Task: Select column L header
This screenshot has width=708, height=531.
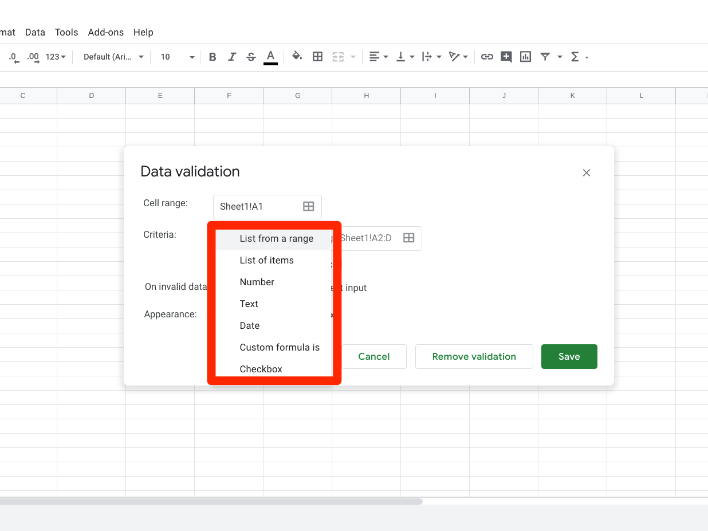Action: click(642, 96)
